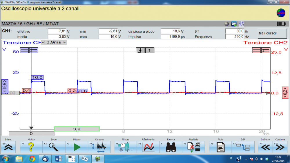Image resolution: width=290 pixels, height=163 pixels.
Task: Click the red 0,2 cursor value label
Action: point(72,91)
